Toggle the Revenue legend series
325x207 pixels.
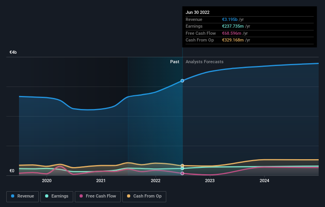23,196
